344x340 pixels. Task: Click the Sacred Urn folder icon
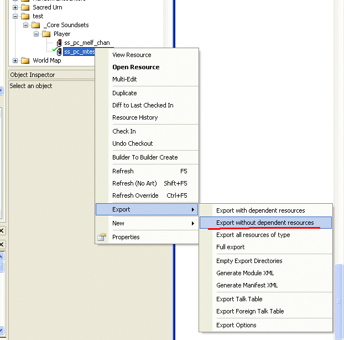tap(25, 8)
